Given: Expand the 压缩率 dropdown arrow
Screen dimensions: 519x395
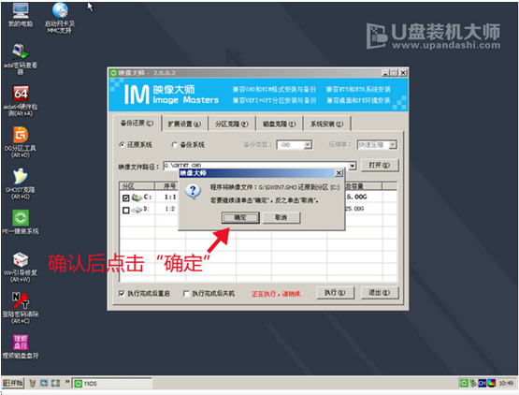Looking at the screenshot, I should tap(393, 145).
